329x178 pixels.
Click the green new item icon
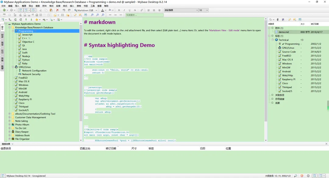pyautogui.click(x=4, y=10)
